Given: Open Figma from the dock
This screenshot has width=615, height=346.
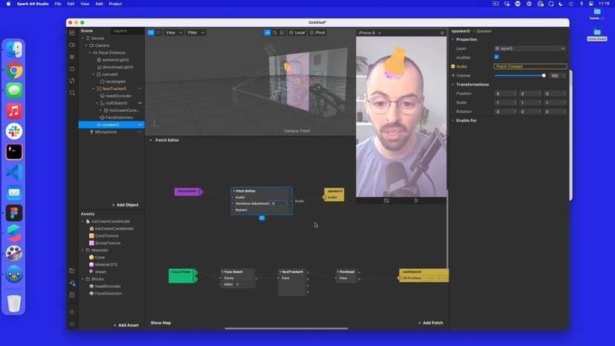Looking at the screenshot, I should (x=14, y=213).
